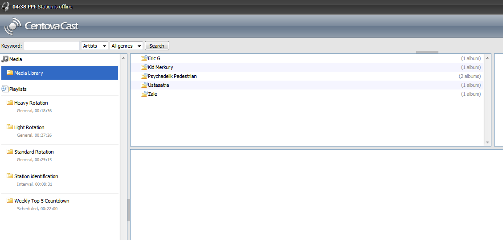Click the Kid Merkury artist folder icon
The width and height of the screenshot is (503, 240).
(144, 67)
